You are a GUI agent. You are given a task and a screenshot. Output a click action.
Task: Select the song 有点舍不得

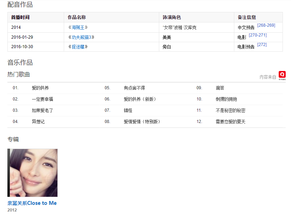pyautogui.click(x=134, y=88)
